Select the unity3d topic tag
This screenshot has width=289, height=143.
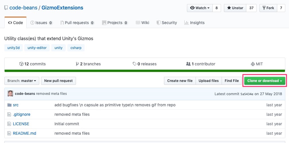(13, 48)
